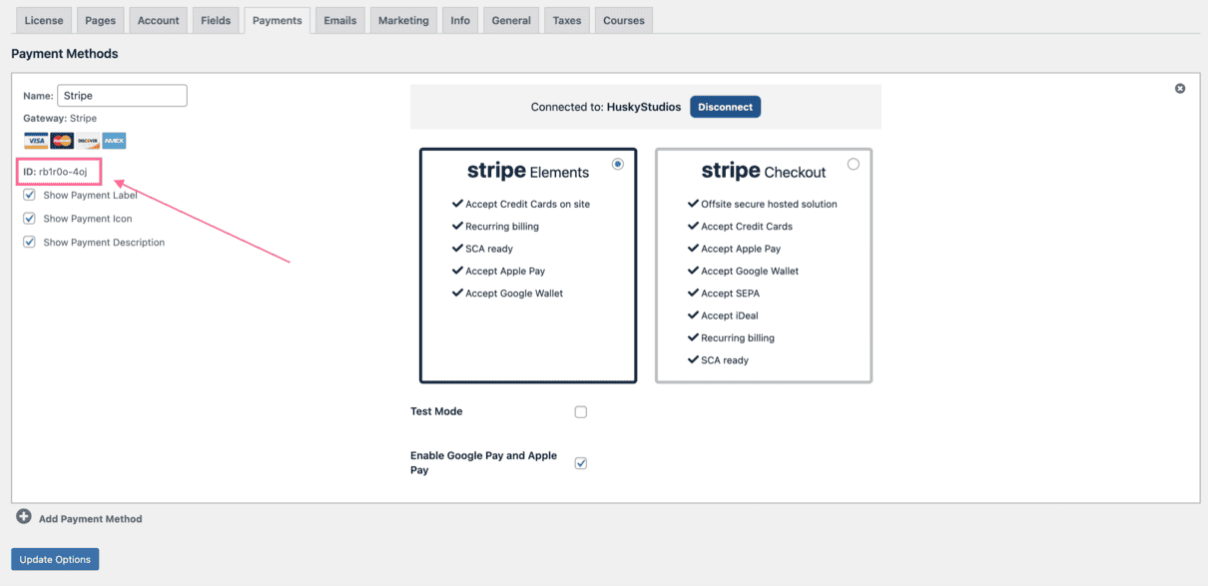1208x586 pixels.
Task: Click the Test Mode label
Action: coord(436,411)
